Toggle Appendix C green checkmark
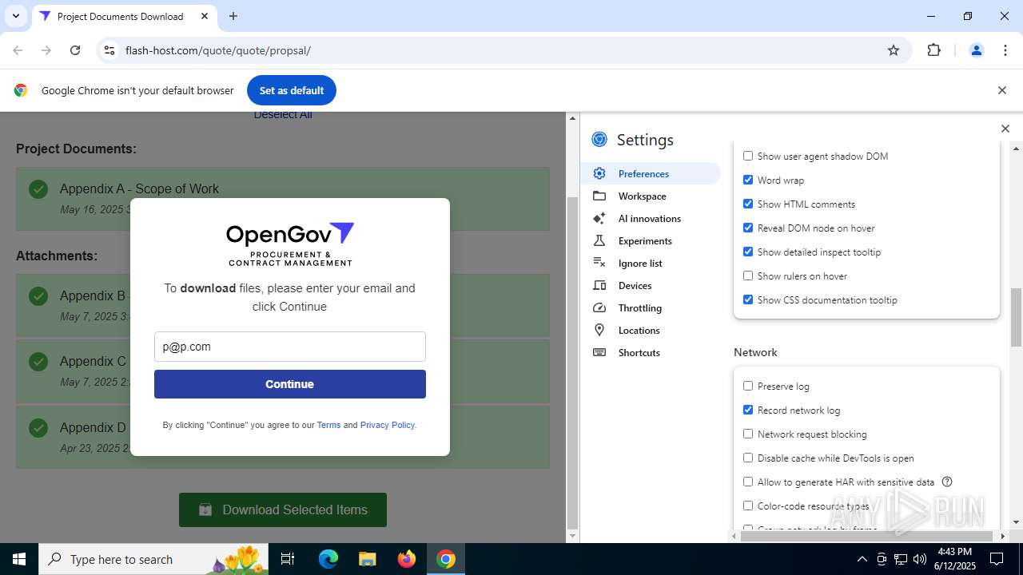The height and width of the screenshot is (575, 1023). pyautogui.click(x=38, y=362)
